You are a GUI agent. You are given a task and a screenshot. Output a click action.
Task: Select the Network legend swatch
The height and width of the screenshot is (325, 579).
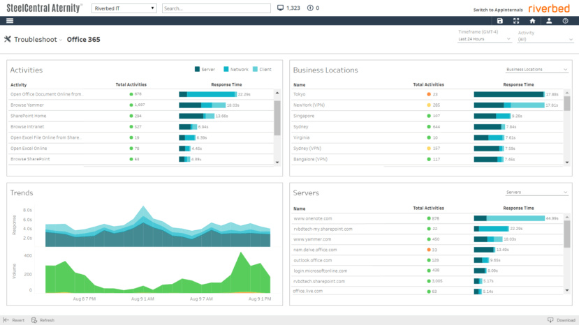click(226, 69)
